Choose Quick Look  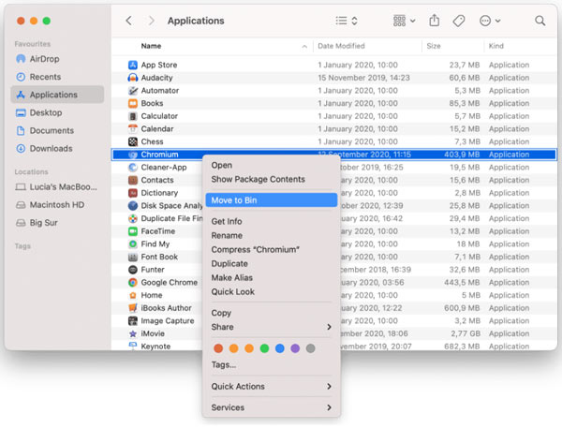(x=272, y=292)
